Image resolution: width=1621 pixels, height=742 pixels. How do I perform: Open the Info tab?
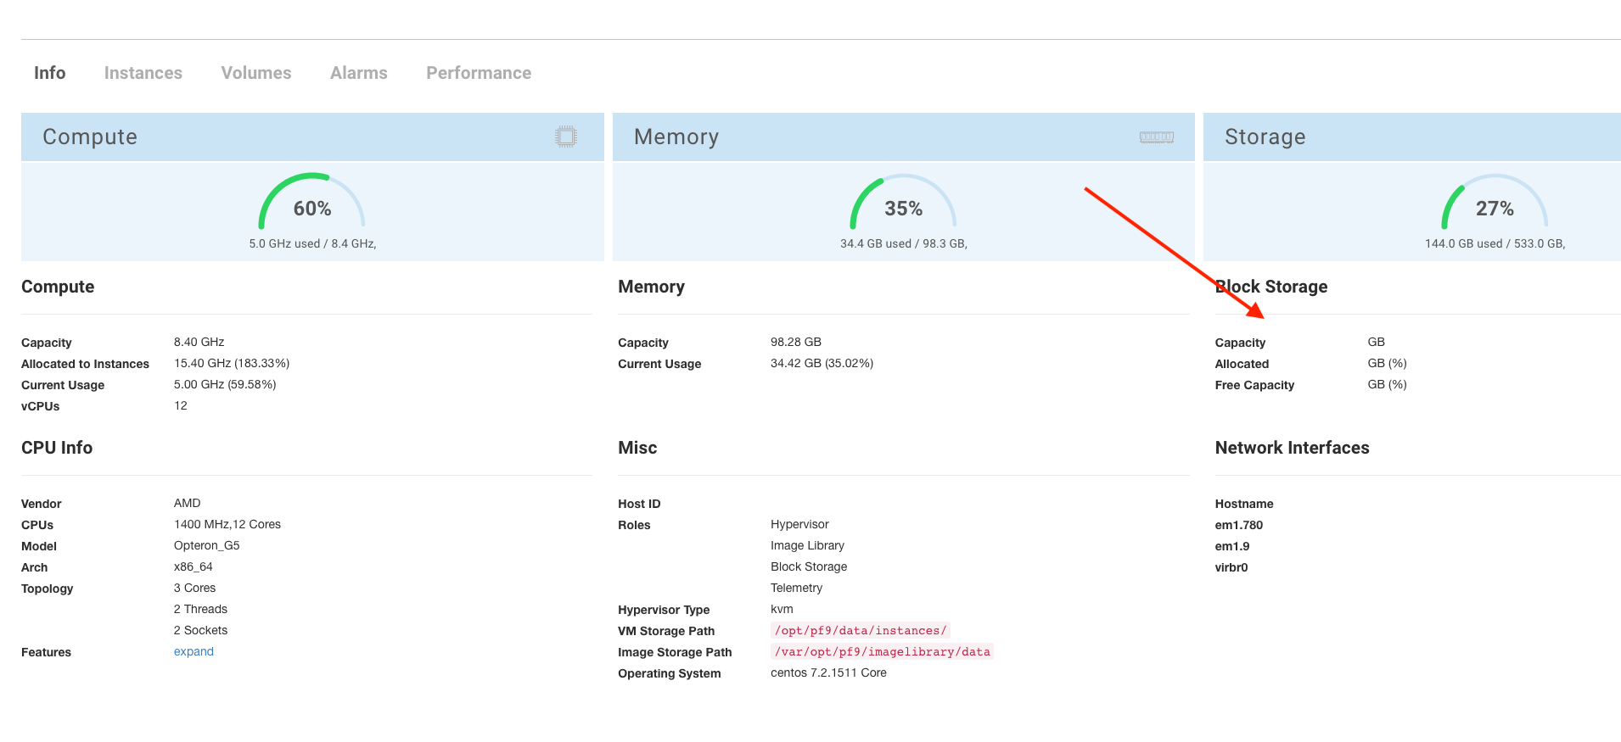(49, 73)
